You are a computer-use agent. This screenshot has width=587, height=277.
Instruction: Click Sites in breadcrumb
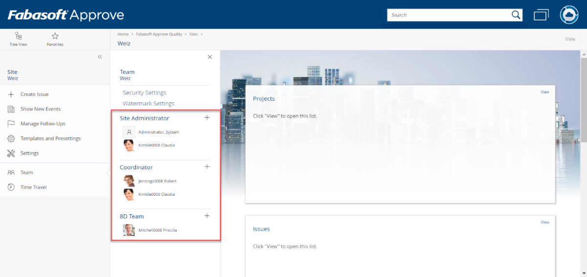(x=194, y=34)
